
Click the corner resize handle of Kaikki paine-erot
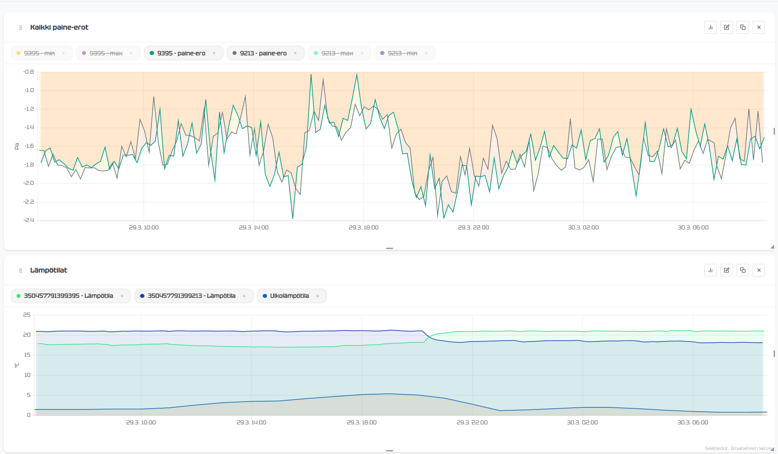[772, 247]
